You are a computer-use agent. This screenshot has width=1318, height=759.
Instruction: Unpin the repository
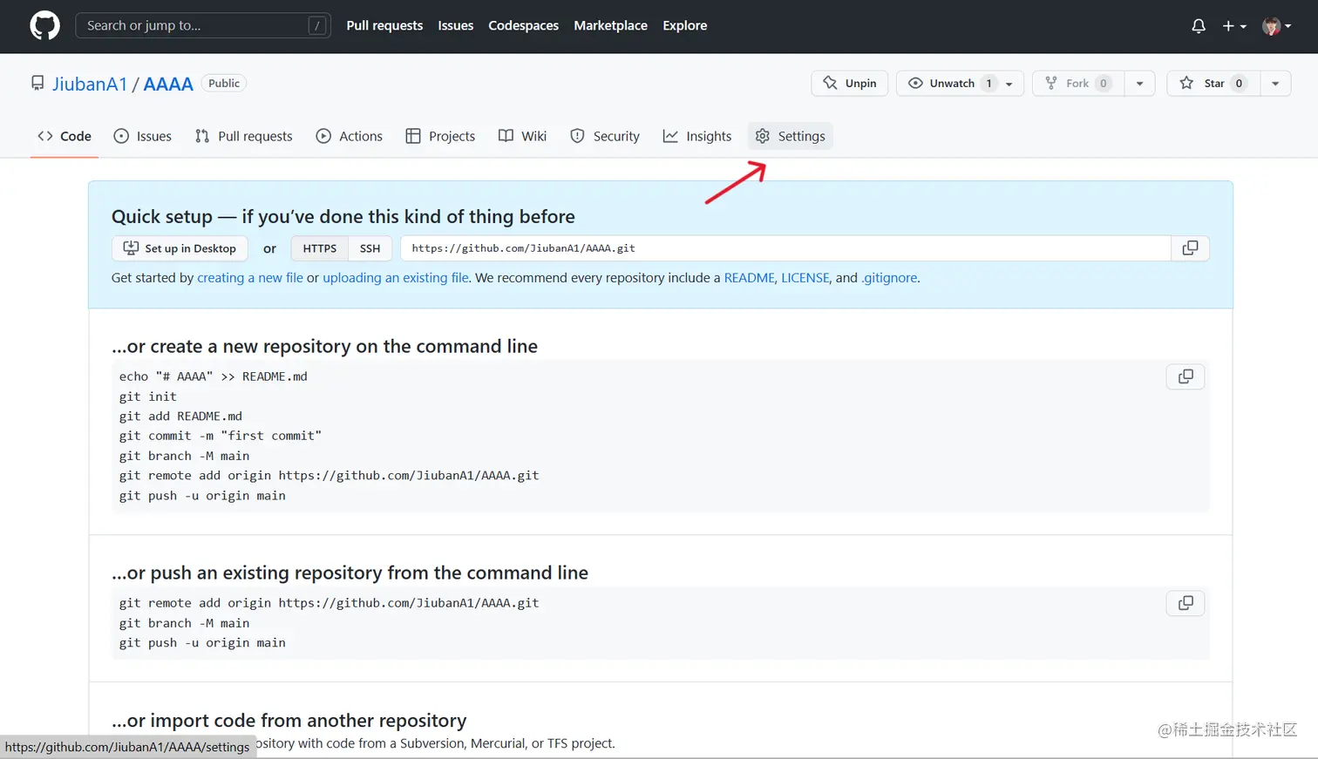click(850, 83)
